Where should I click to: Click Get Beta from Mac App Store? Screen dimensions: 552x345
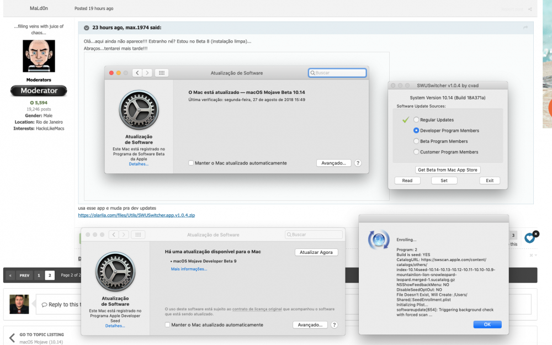pos(448,169)
